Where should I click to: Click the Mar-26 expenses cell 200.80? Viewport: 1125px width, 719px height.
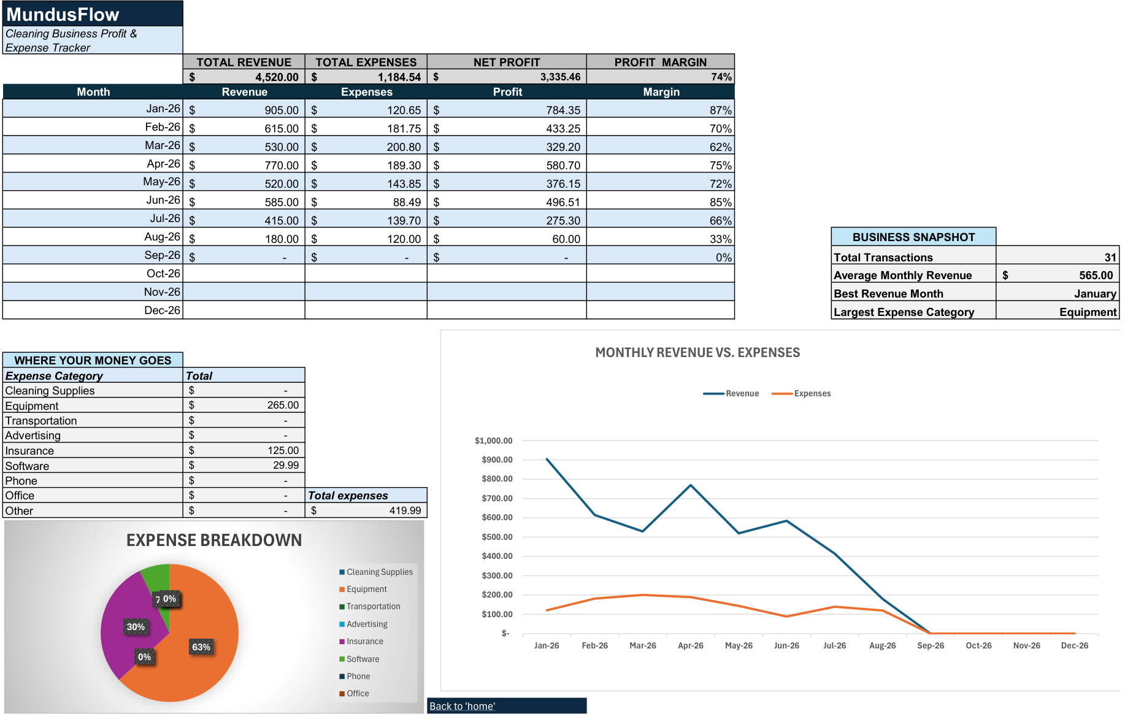pos(366,146)
